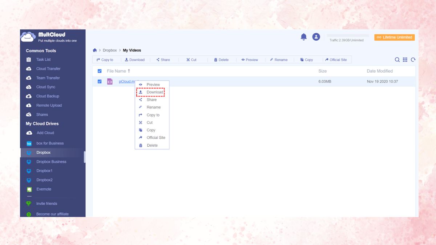Choose Copy in context menu
The width and height of the screenshot is (436, 245).
tap(152, 130)
